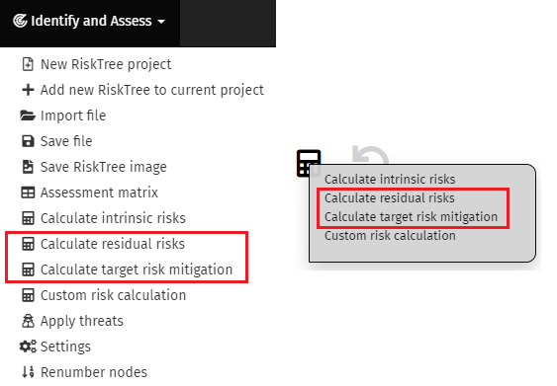Click the New RiskTree project file icon
Image resolution: width=557 pixels, height=386 pixels.
click(x=28, y=64)
